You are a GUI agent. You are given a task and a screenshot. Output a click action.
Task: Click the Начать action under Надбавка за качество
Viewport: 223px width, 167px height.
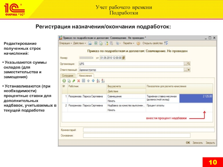pyautogui.click(x=126, y=110)
